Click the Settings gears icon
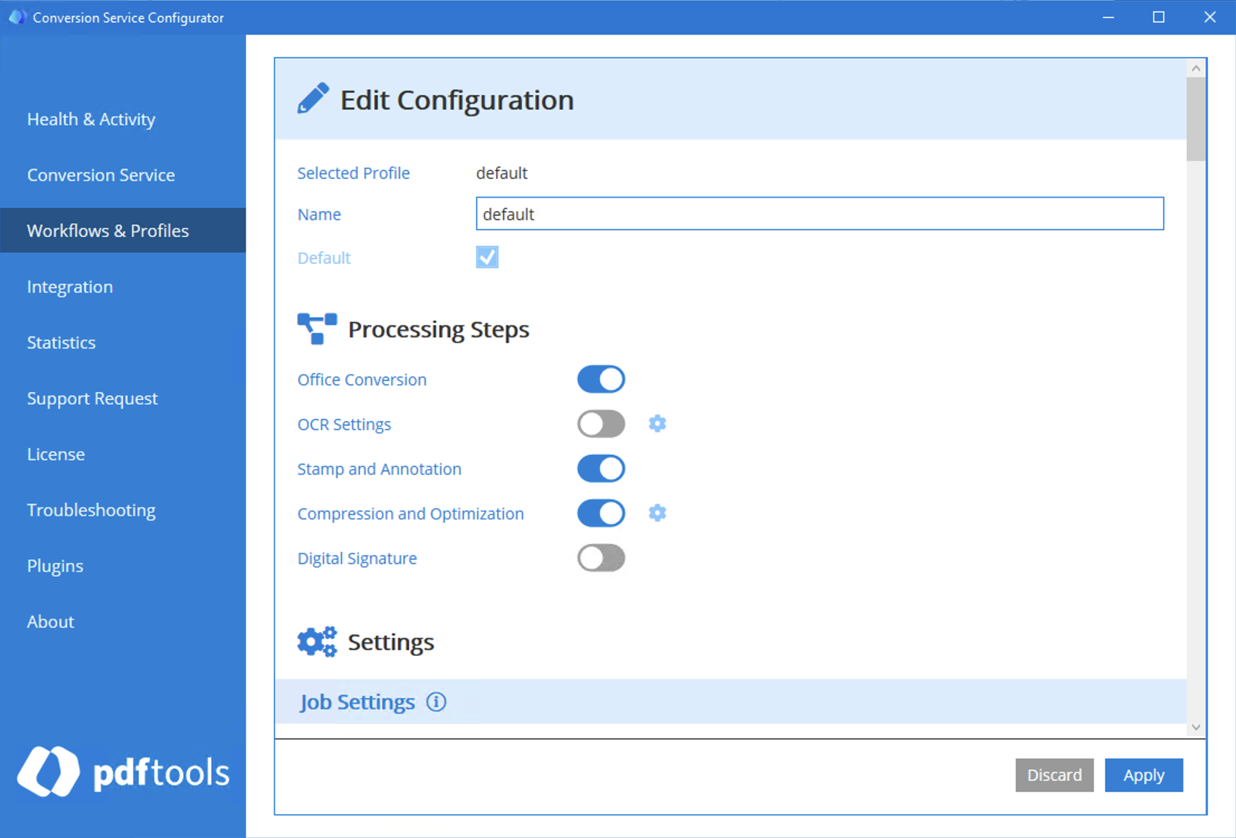 316,641
